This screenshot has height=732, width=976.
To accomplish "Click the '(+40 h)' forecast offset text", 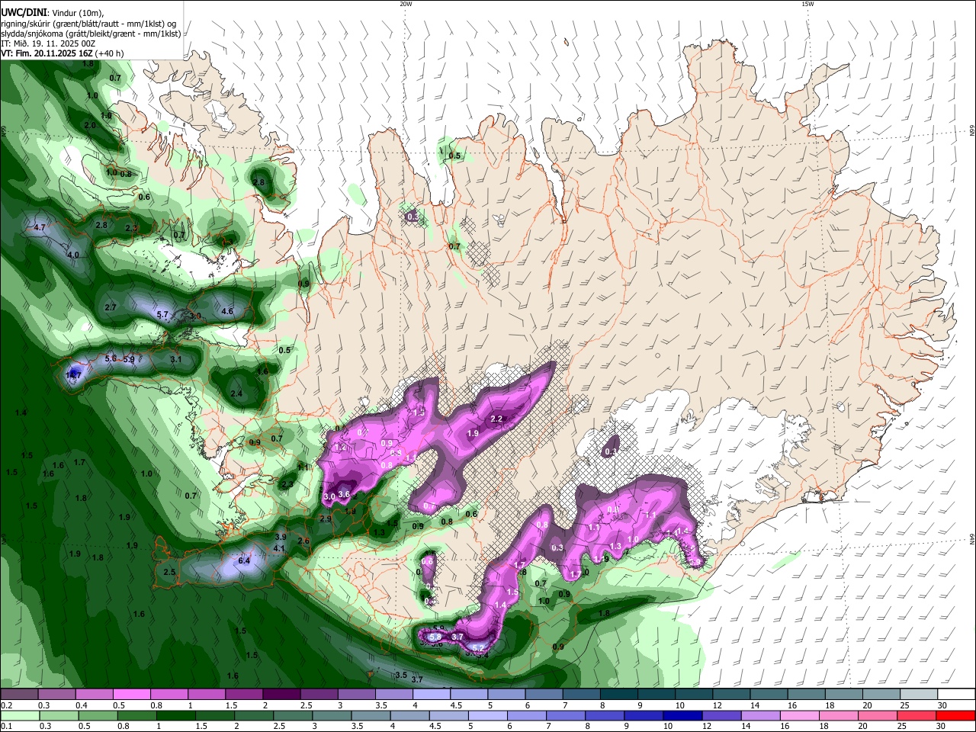I will [x=110, y=53].
